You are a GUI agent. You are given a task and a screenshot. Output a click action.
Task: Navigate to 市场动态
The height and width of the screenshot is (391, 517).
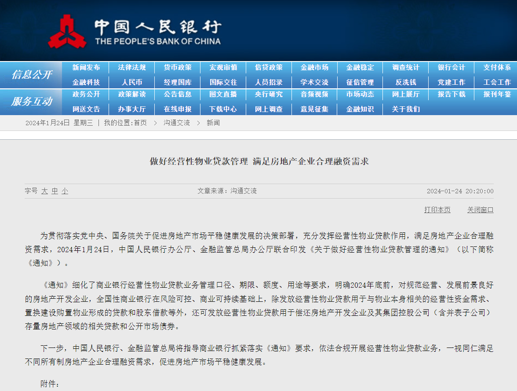click(x=360, y=94)
